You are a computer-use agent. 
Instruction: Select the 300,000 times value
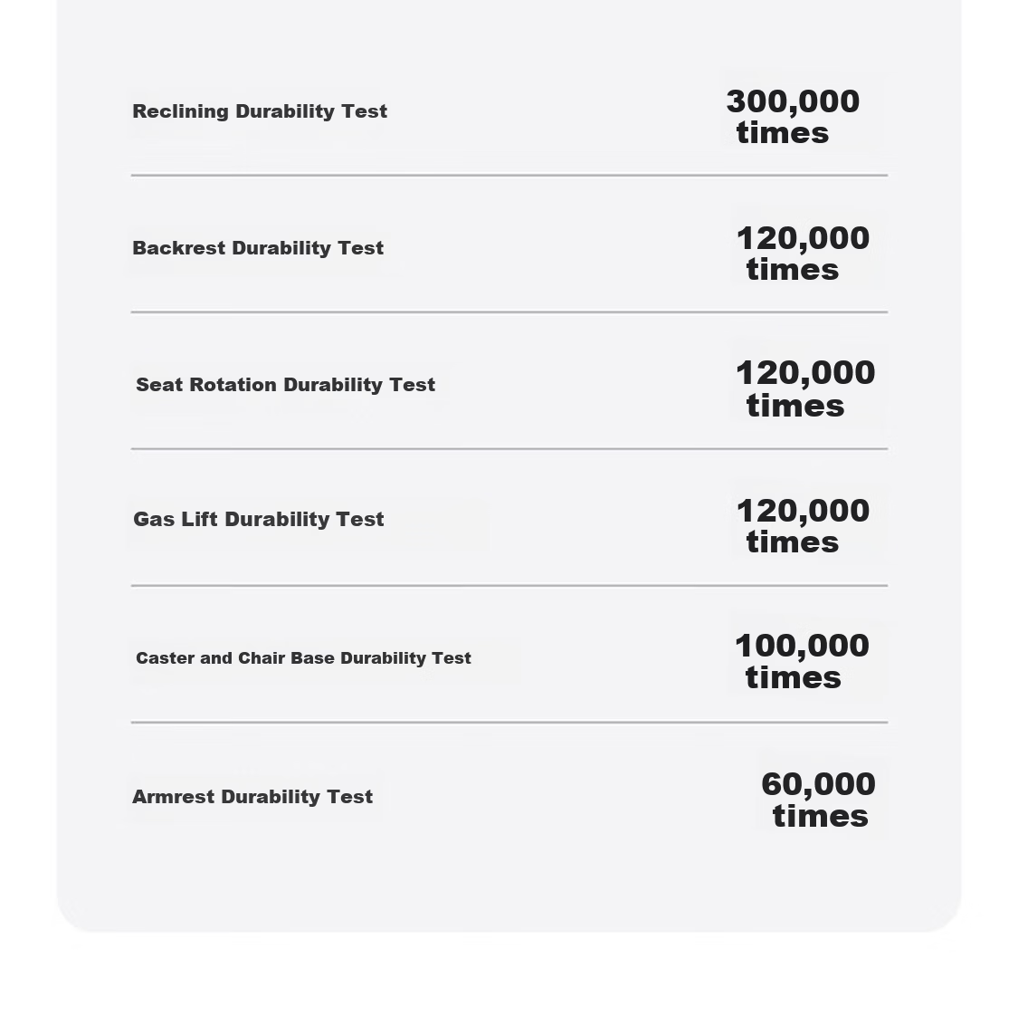pos(793,117)
